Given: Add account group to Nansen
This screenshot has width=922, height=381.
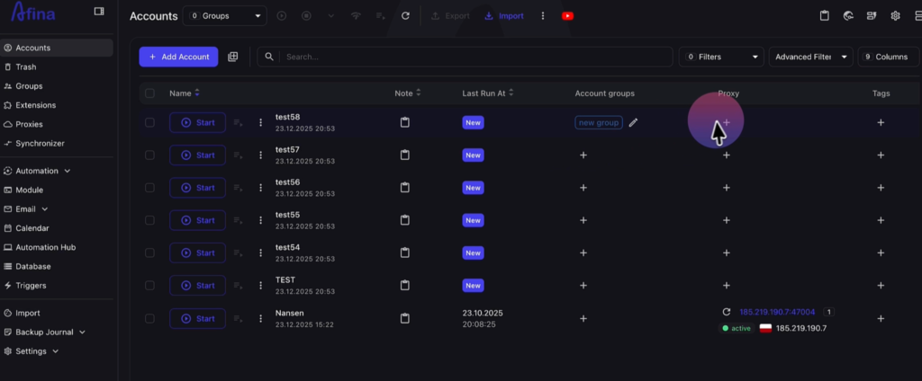Looking at the screenshot, I should (x=583, y=318).
